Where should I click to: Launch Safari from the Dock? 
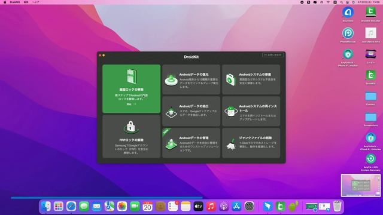(71, 207)
